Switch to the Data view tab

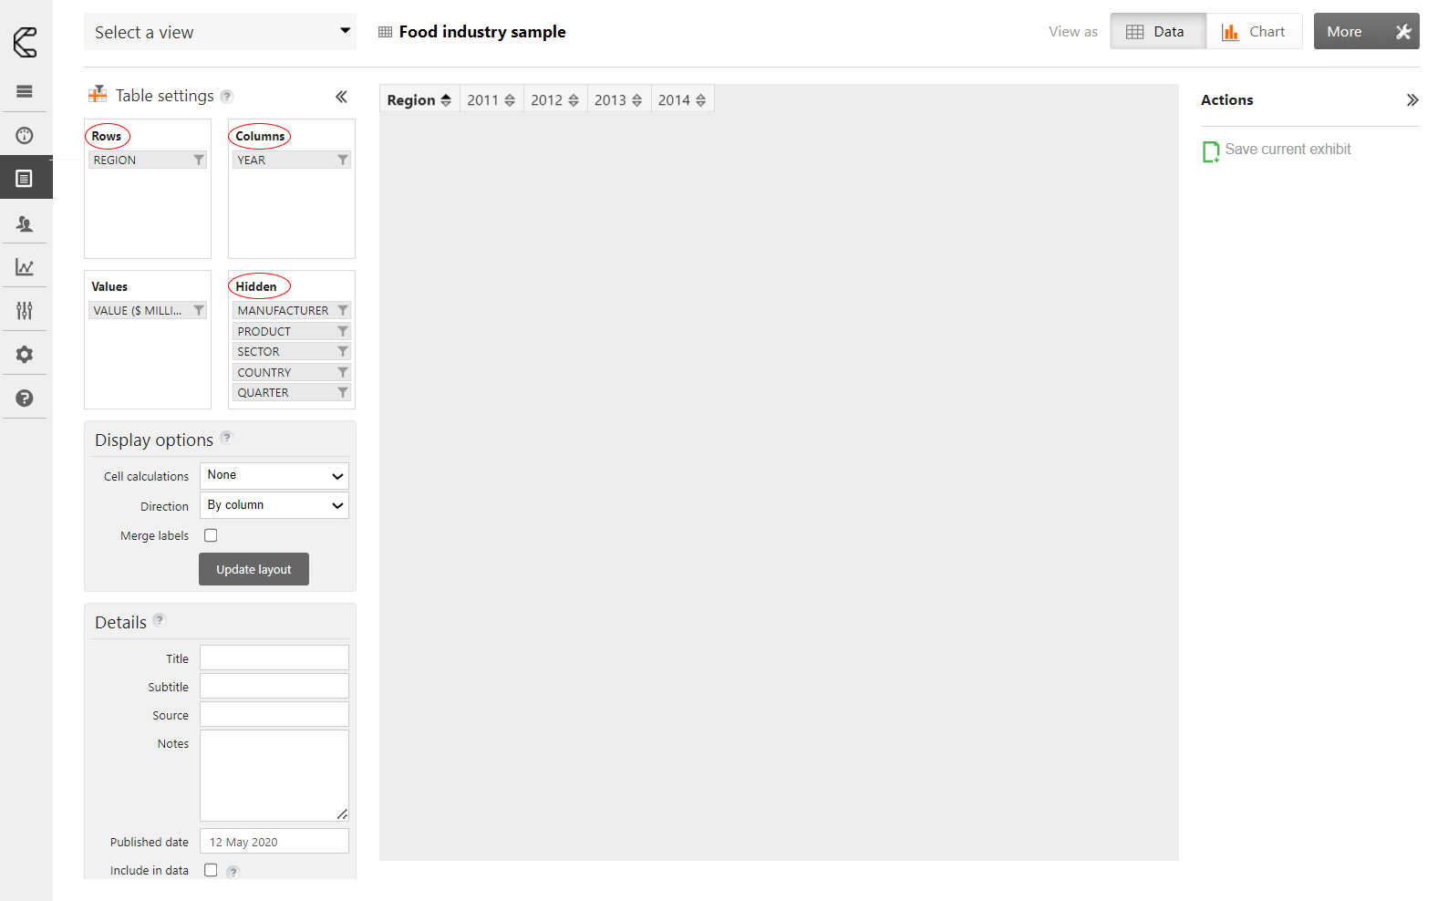pos(1157,32)
